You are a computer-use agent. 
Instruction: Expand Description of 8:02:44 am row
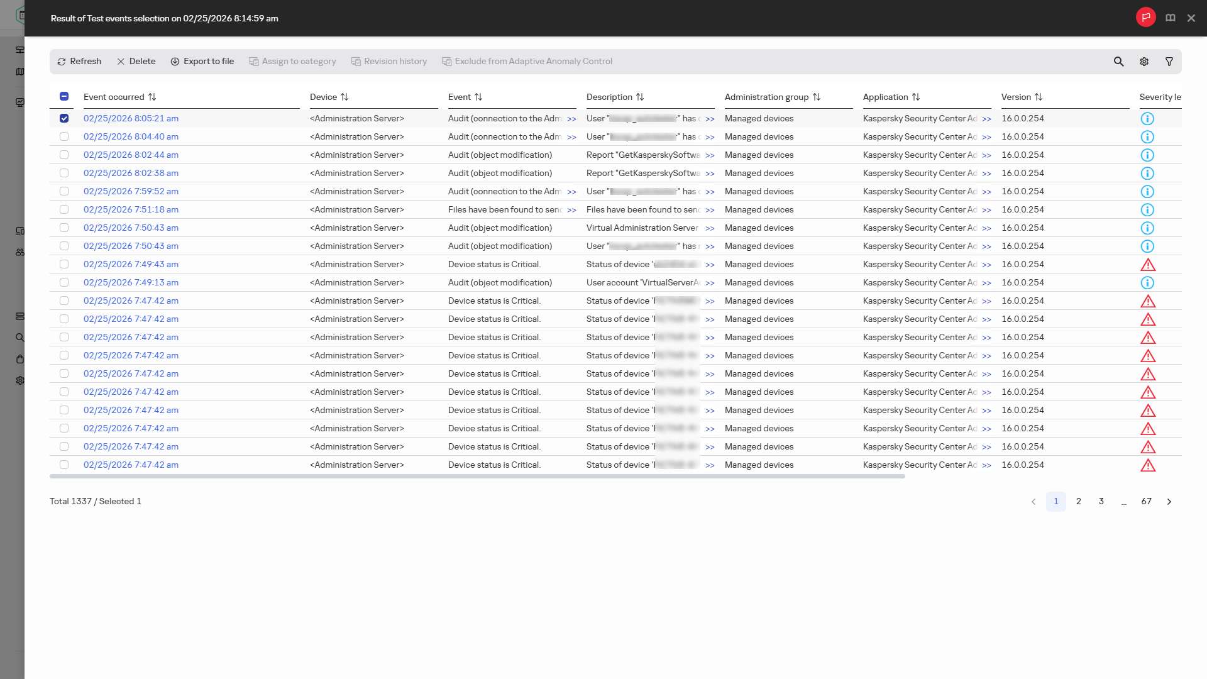710,155
